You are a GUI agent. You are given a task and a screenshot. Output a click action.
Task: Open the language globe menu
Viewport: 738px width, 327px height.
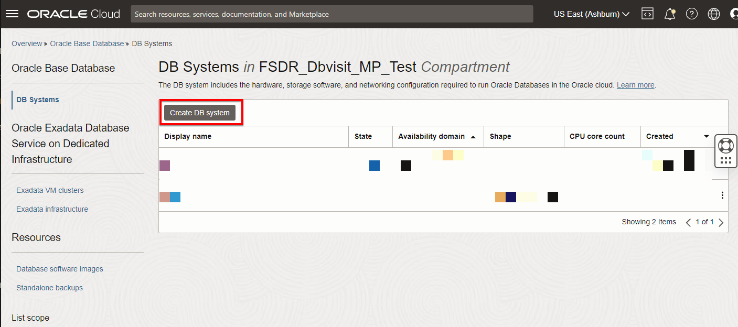tap(714, 14)
